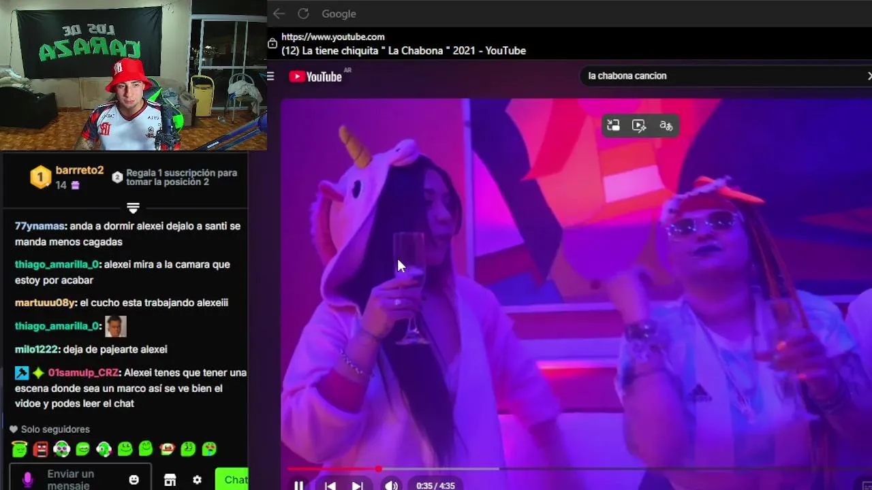The height and width of the screenshot is (490, 872).
Task: Go to the YouTube home logo
Action: coord(315,76)
